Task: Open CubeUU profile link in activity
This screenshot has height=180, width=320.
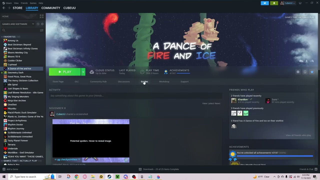Action: pyautogui.click(x=61, y=114)
